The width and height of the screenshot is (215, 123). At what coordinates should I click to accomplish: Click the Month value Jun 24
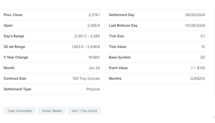pyautogui.click(x=94, y=68)
